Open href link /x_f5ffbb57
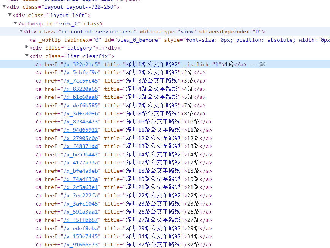Screen dimensions: 330x248 click(81, 220)
